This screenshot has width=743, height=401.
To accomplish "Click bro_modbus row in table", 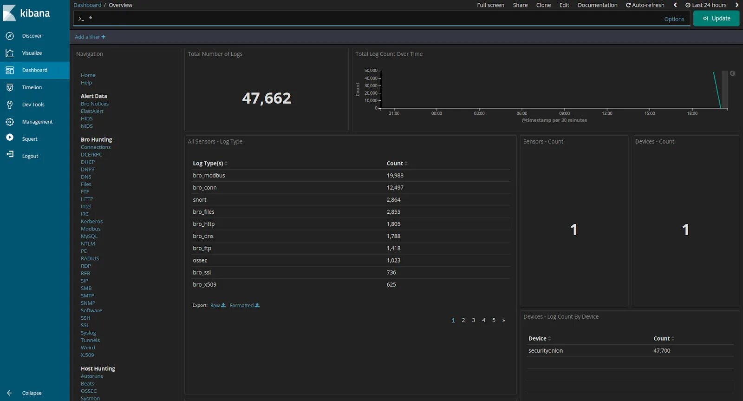I will pyautogui.click(x=351, y=176).
